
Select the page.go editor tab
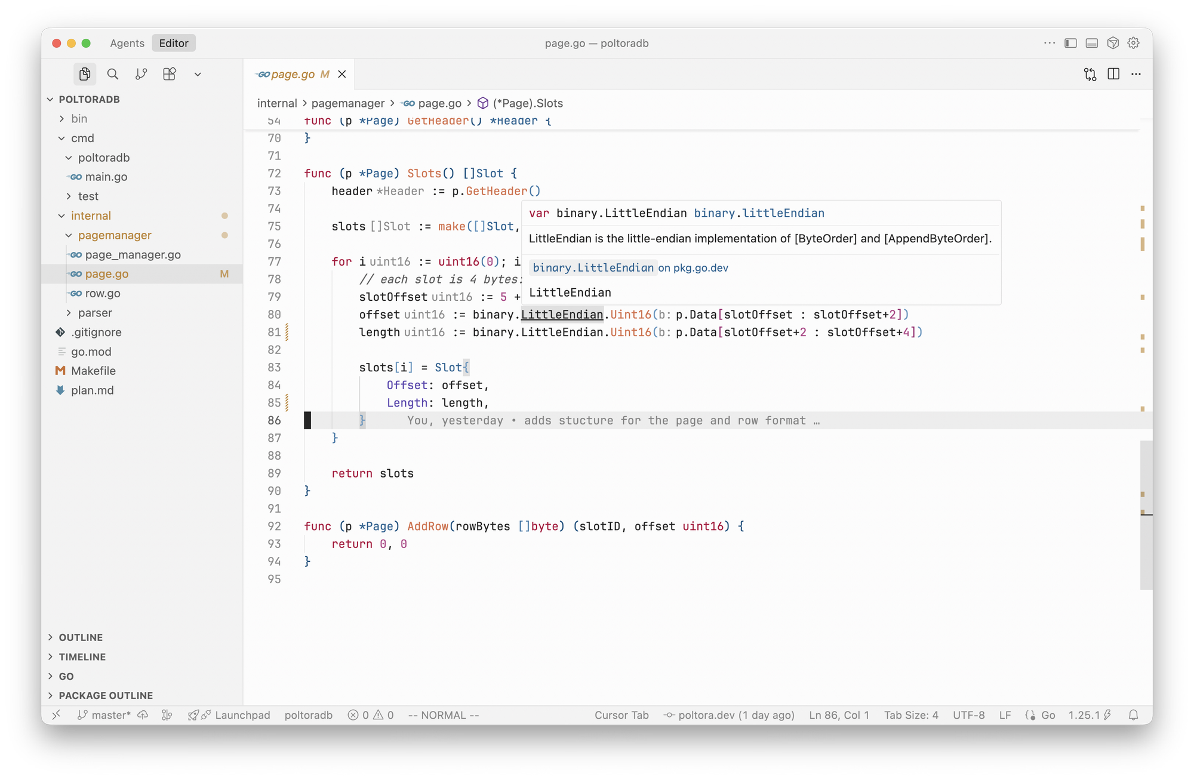[293, 74]
